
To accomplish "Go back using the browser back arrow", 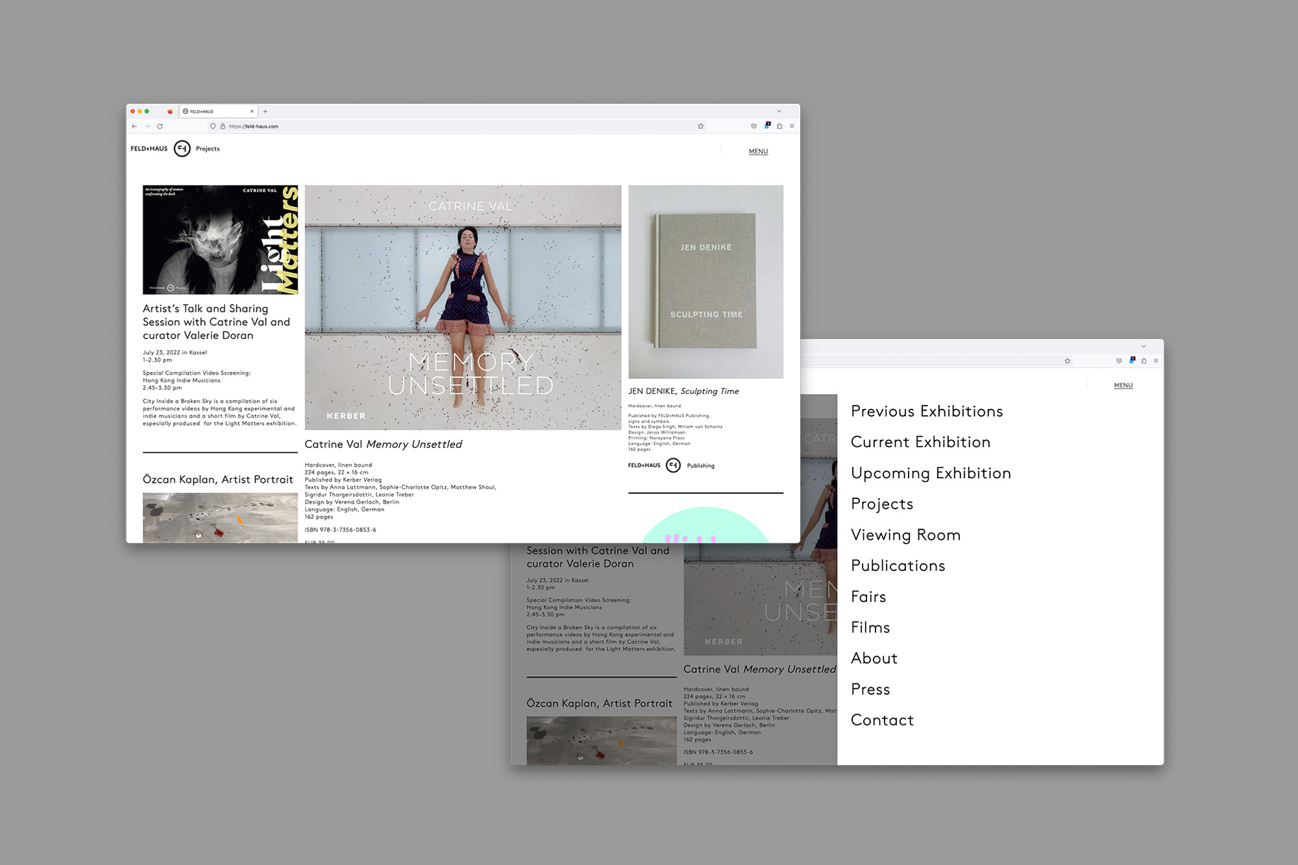I will coord(134,127).
